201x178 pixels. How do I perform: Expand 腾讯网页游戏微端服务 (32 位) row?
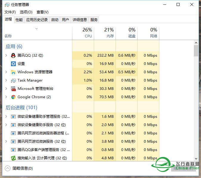(6, 141)
